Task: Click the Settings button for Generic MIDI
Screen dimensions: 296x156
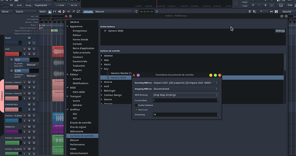Action: (x=280, y=31)
